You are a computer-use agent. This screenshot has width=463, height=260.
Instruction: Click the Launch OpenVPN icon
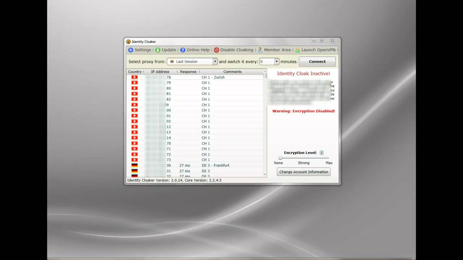pos(297,50)
